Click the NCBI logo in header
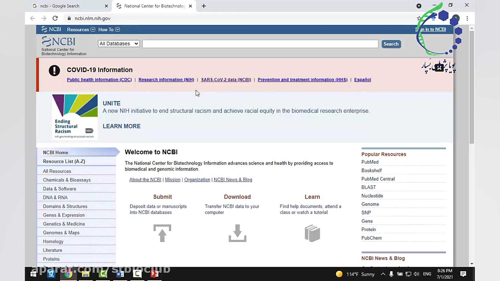 59,42
